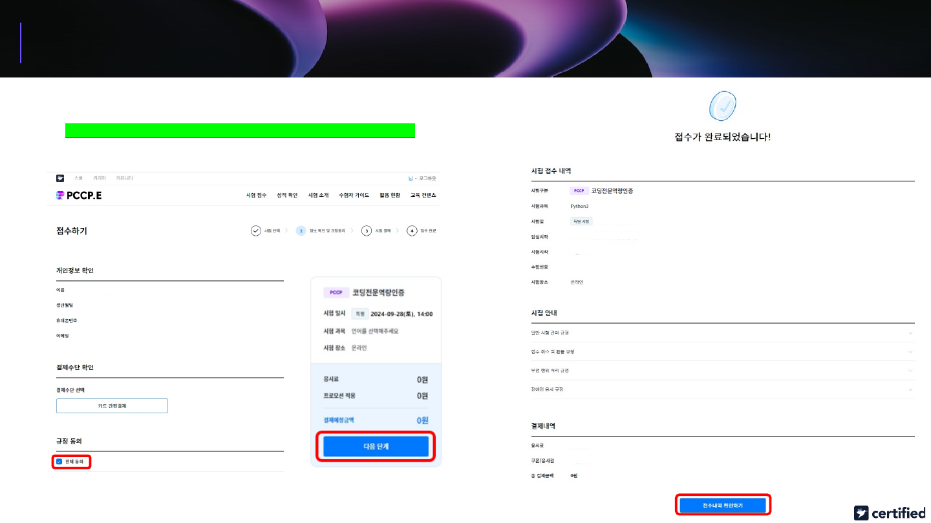Expand the 일반 시험 관리 규정 section
The height and width of the screenshot is (523, 931).
910,333
